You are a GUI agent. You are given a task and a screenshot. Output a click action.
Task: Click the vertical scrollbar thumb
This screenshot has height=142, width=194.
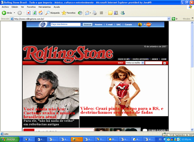[x=192, y=46]
